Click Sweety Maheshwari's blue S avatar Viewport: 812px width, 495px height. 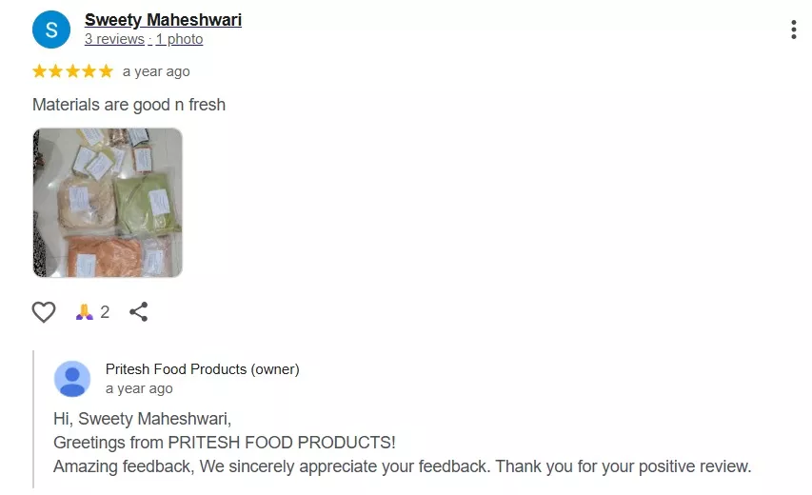[51, 30]
